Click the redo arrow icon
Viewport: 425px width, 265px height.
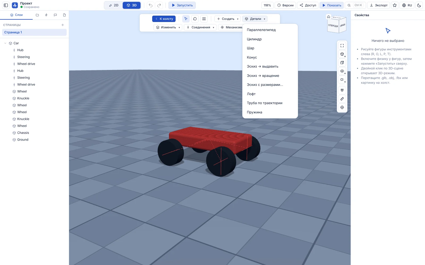[x=159, y=5]
